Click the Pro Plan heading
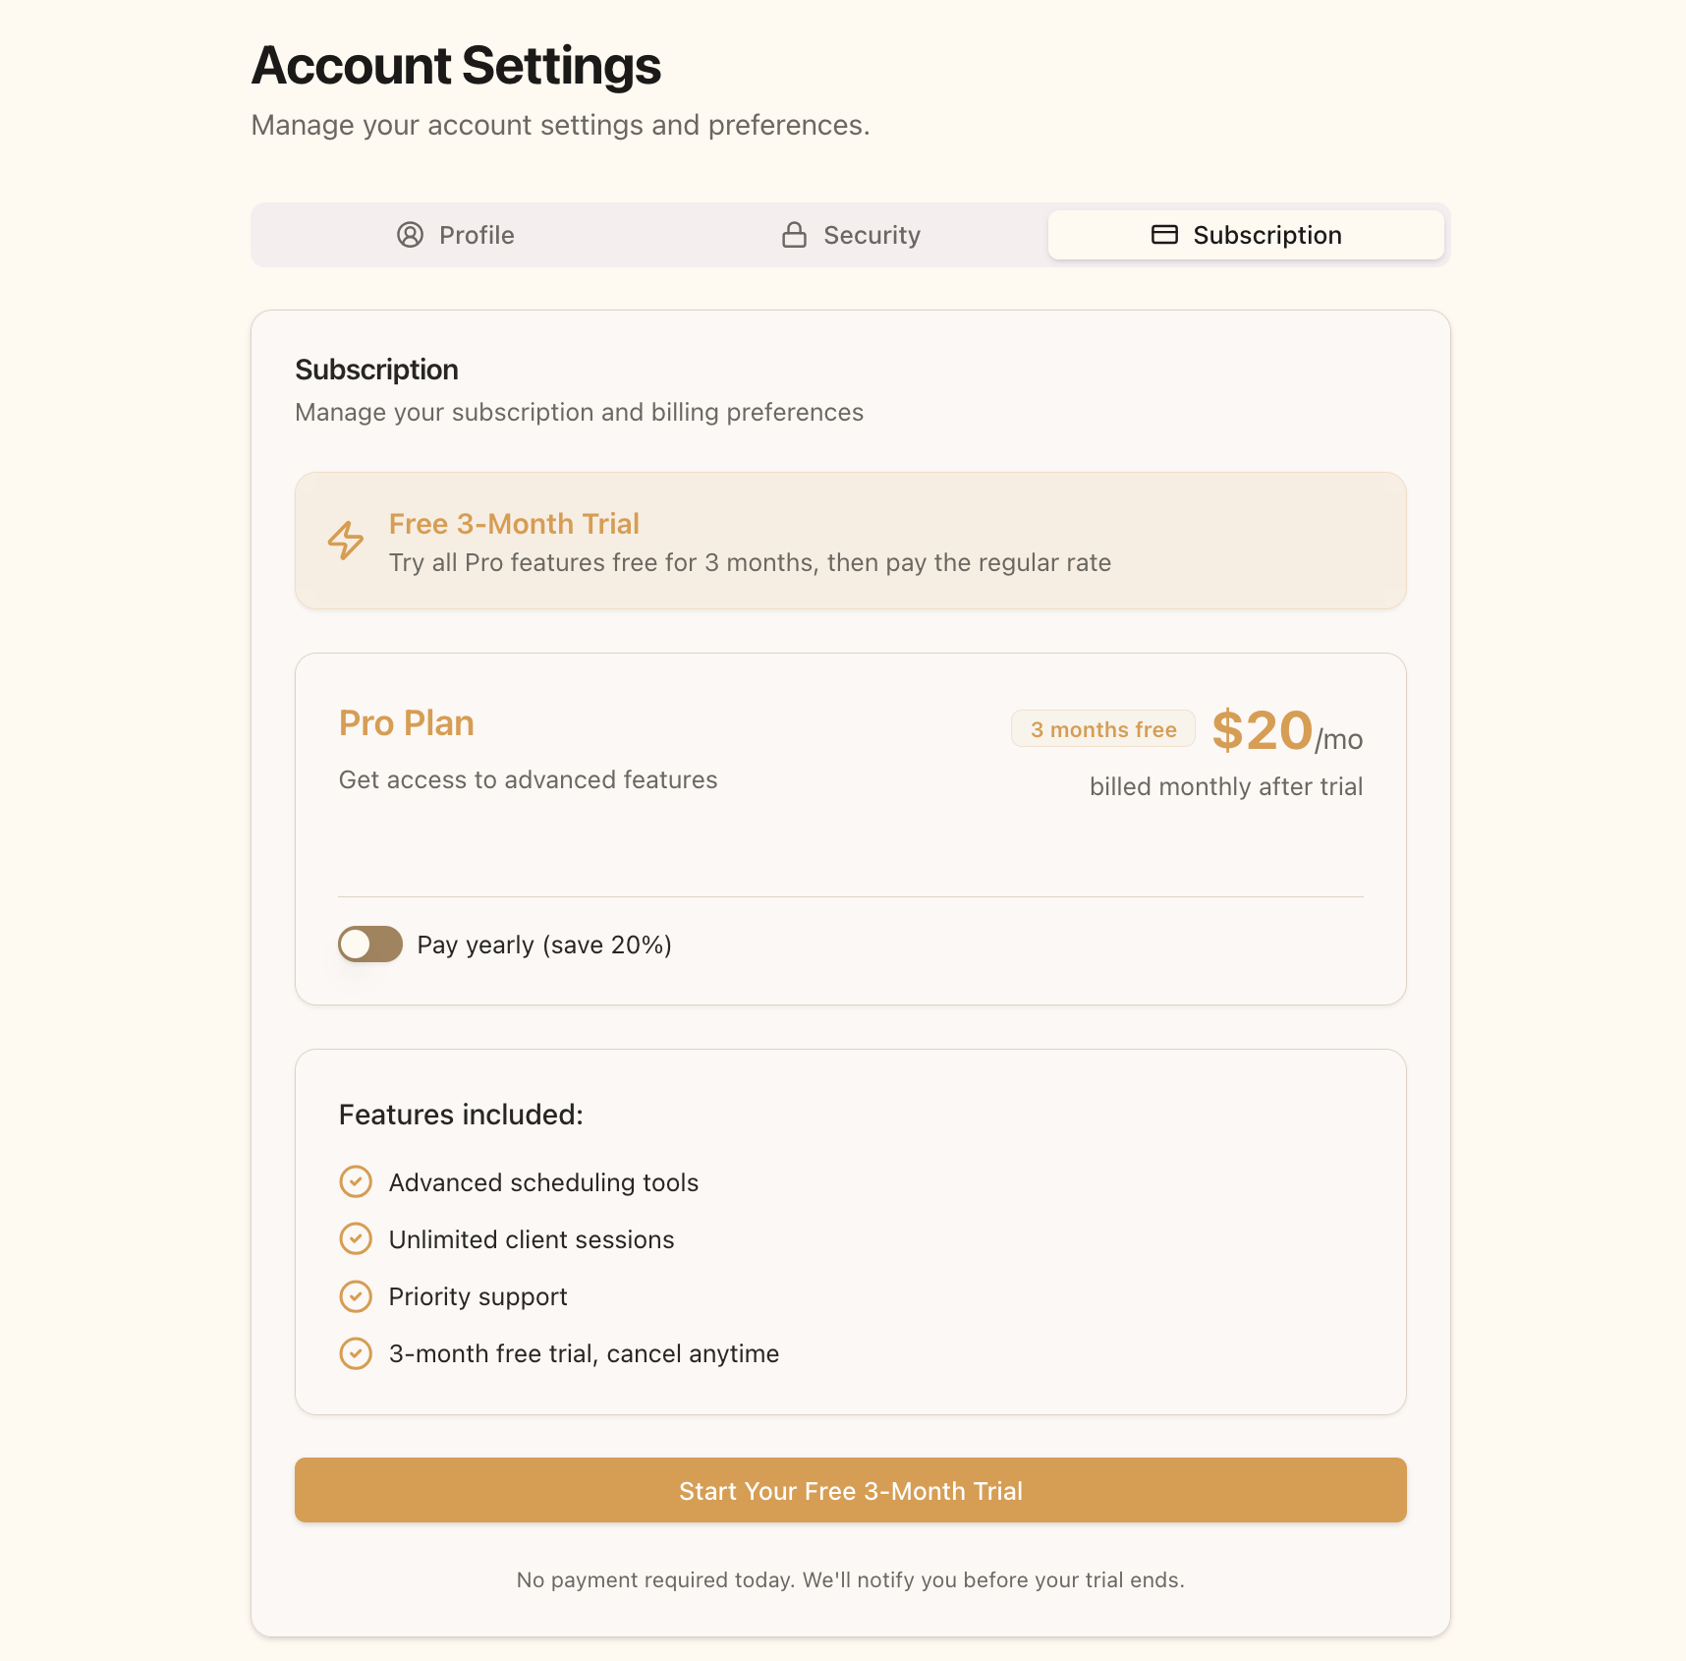1686x1661 pixels. 406,722
